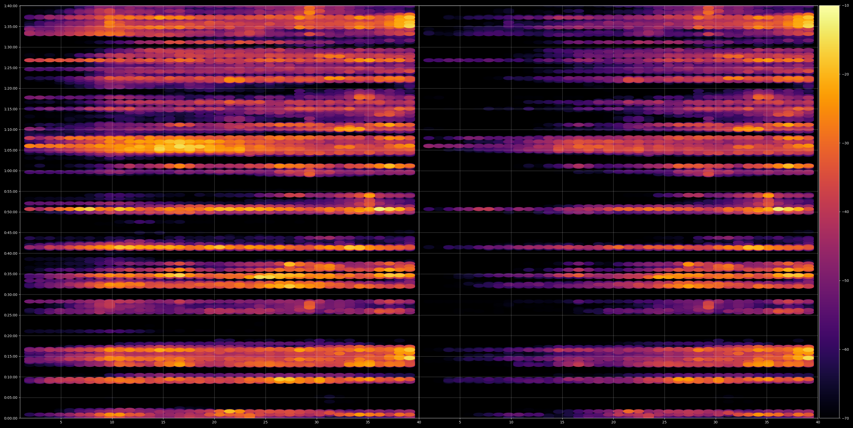The height and width of the screenshot is (428, 853).
Task: Click the 0:30:00 time label
Action: (x=10, y=295)
